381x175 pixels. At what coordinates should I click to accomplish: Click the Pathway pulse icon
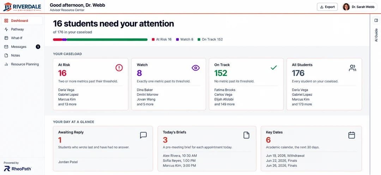tap(6, 29)
